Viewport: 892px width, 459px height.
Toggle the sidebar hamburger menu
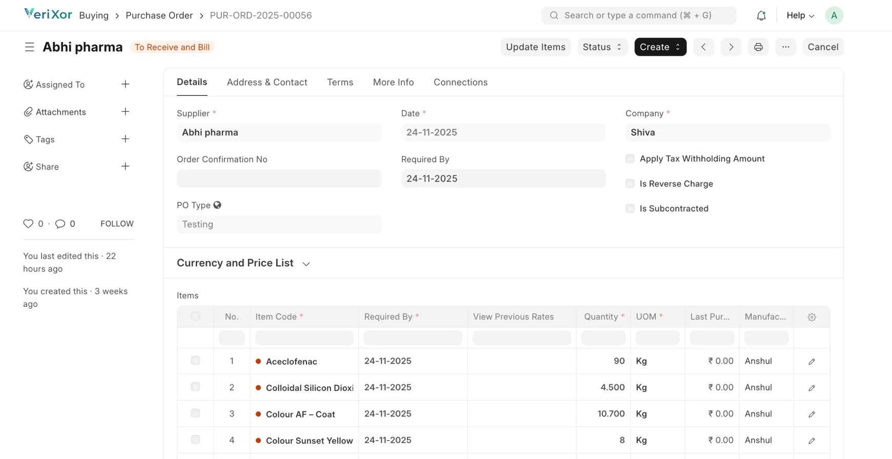coord(29,47)
